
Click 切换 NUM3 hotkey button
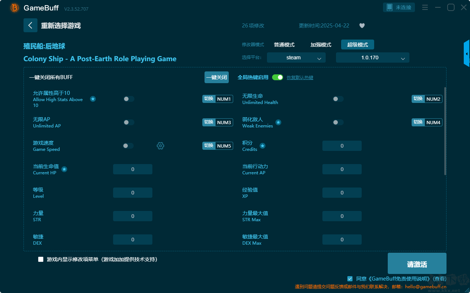pyautogui.click(x=218, y=122)
